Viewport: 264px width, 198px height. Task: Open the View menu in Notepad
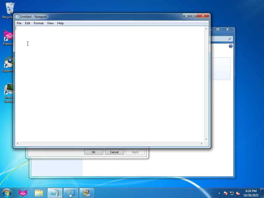point(50,23)
